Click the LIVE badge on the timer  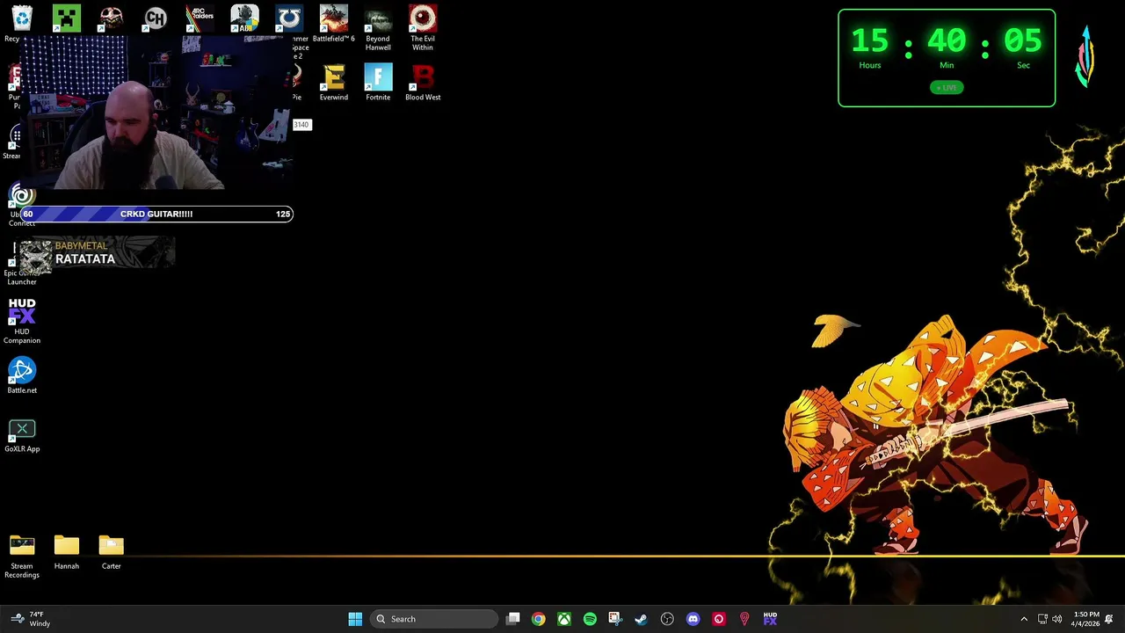click(947, 87)
